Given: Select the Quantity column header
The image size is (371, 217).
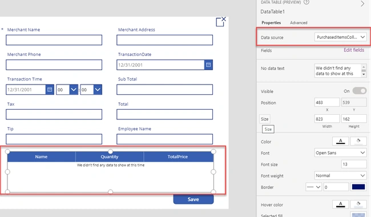Looking at the screenshot, I should coord(110,156).
